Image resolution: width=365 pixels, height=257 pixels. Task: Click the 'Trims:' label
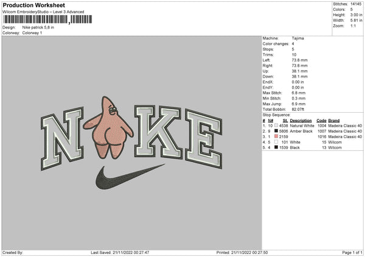[268, 55]
